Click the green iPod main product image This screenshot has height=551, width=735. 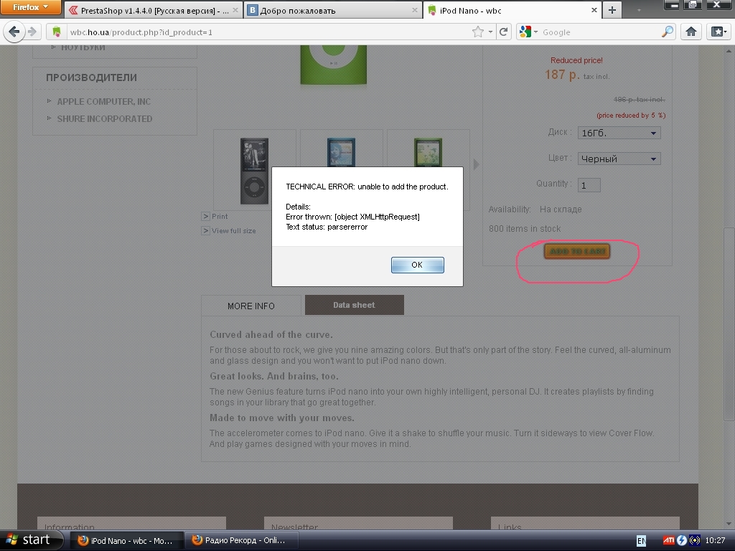point(333,65)
